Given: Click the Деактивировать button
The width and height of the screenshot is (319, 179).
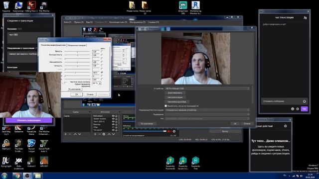Looking at the screenshot, I should coord(175,93).
